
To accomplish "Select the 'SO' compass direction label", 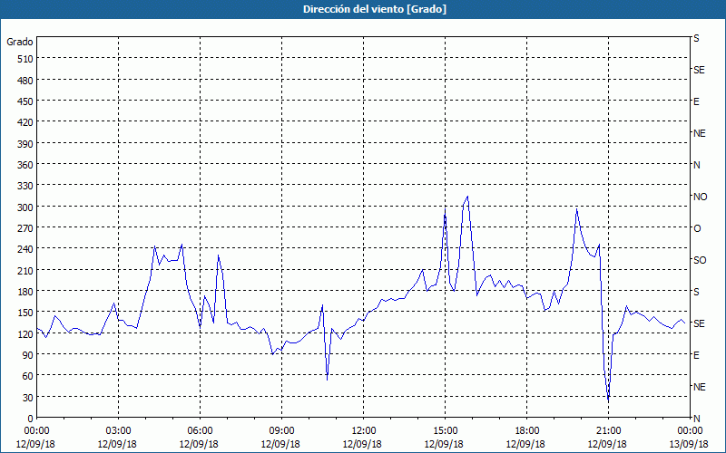I will point(700,260).
